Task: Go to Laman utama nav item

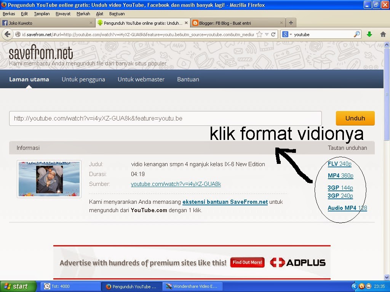Action: pos(29,79)
